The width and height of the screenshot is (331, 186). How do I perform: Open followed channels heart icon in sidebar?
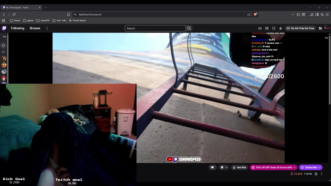(4, 52)
